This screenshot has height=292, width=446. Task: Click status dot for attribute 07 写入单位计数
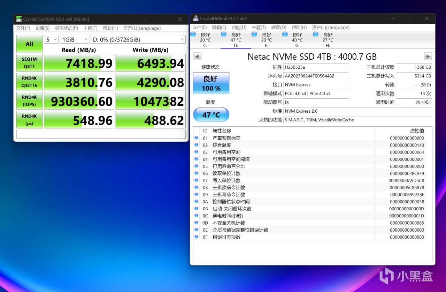(197, 180)
